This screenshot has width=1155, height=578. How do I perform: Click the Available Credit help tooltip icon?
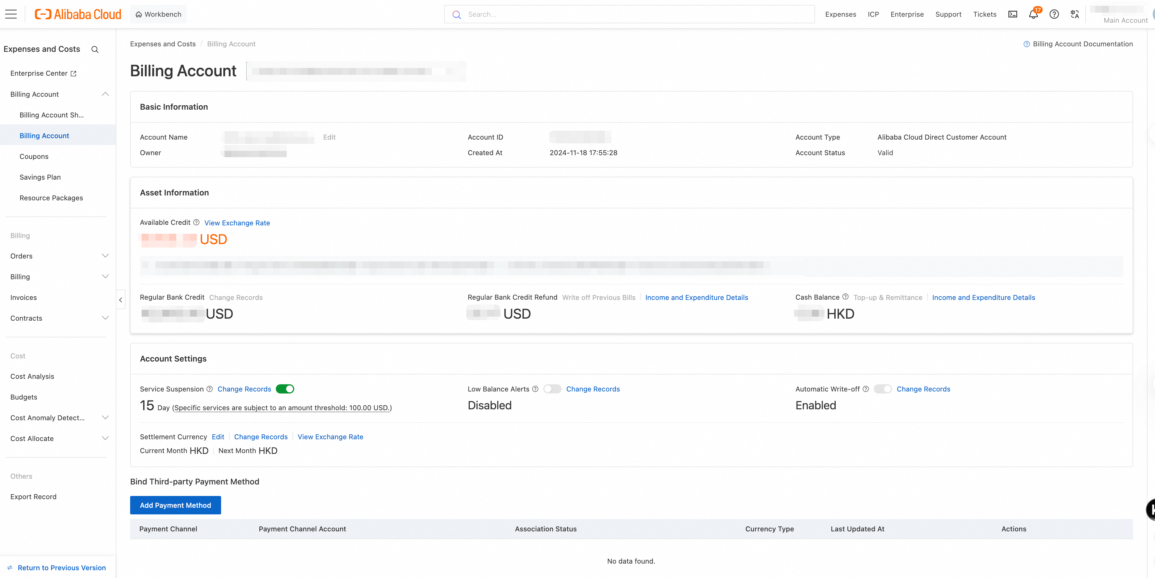pyautogui.click(x=196, y=223)
